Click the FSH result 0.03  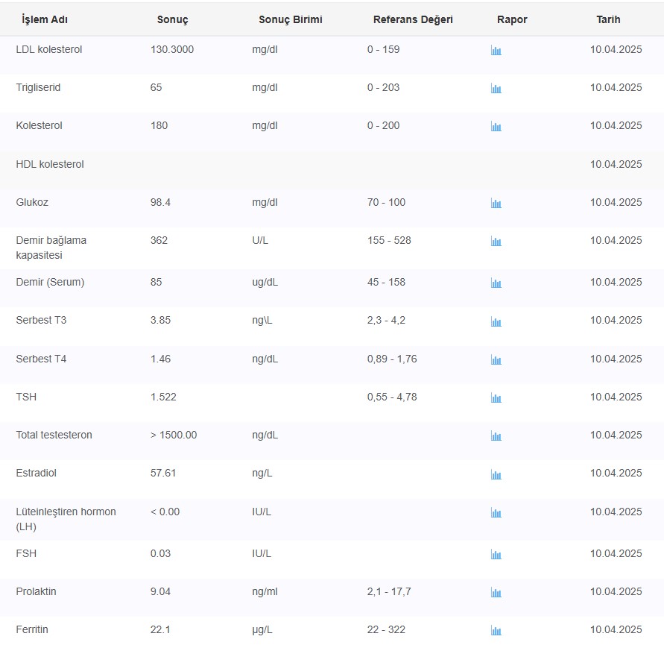[x=160, y=553]
